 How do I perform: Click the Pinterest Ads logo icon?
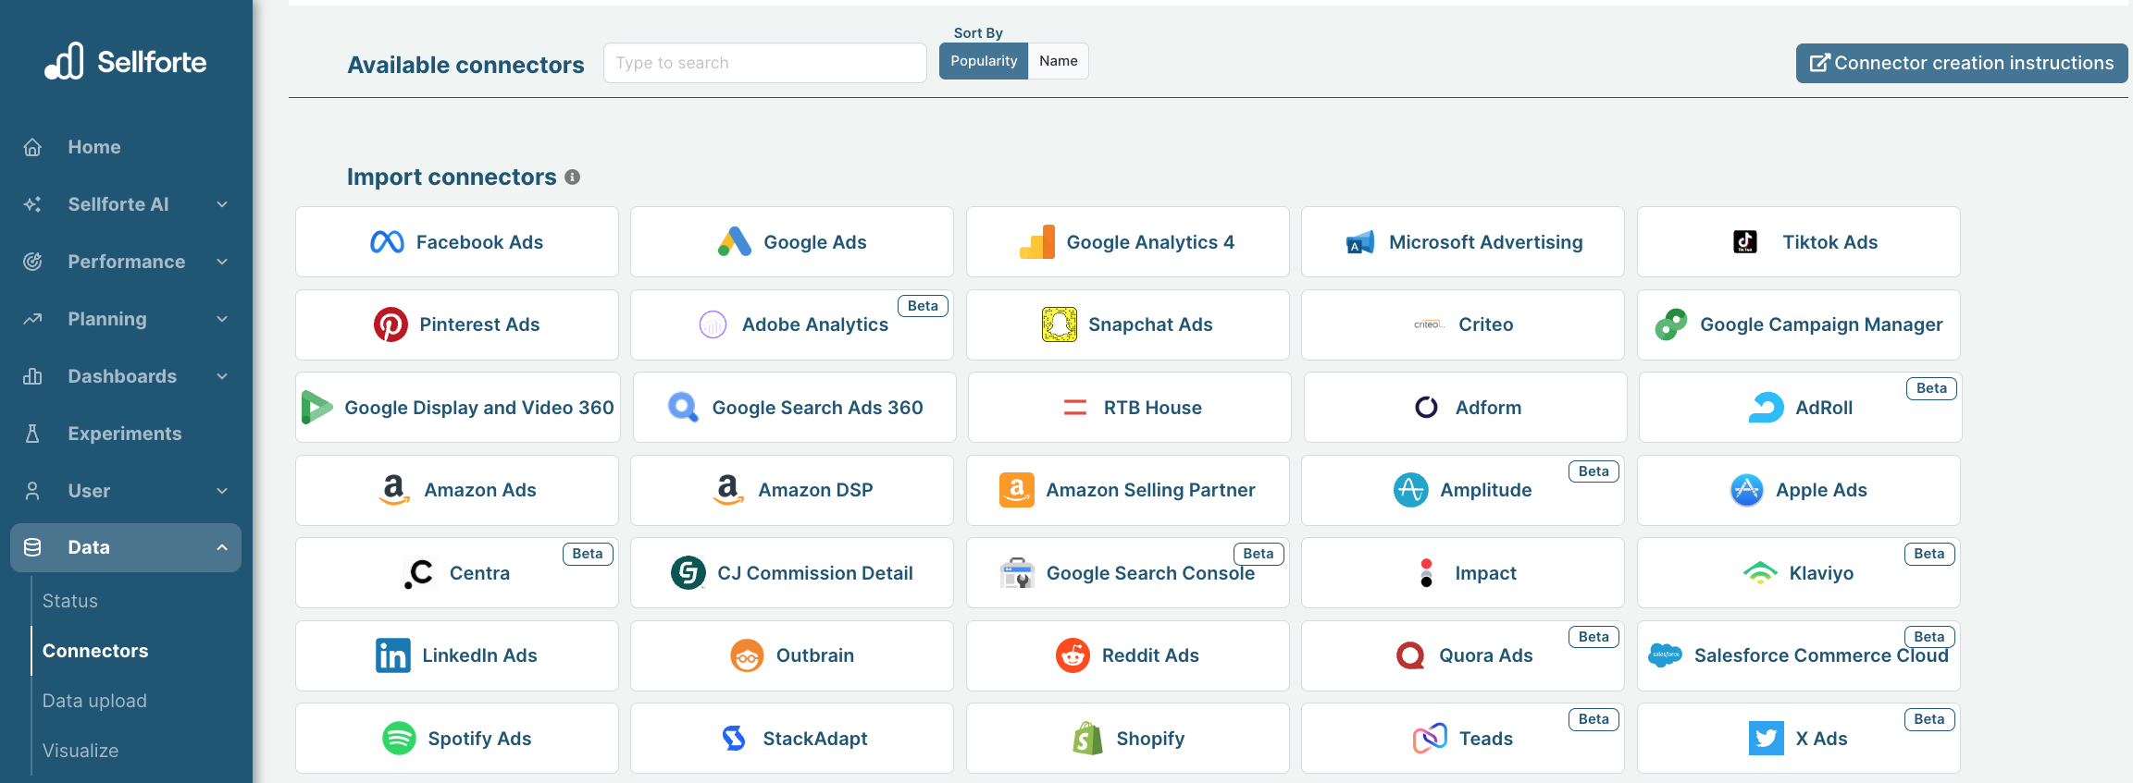coord(391,324)
